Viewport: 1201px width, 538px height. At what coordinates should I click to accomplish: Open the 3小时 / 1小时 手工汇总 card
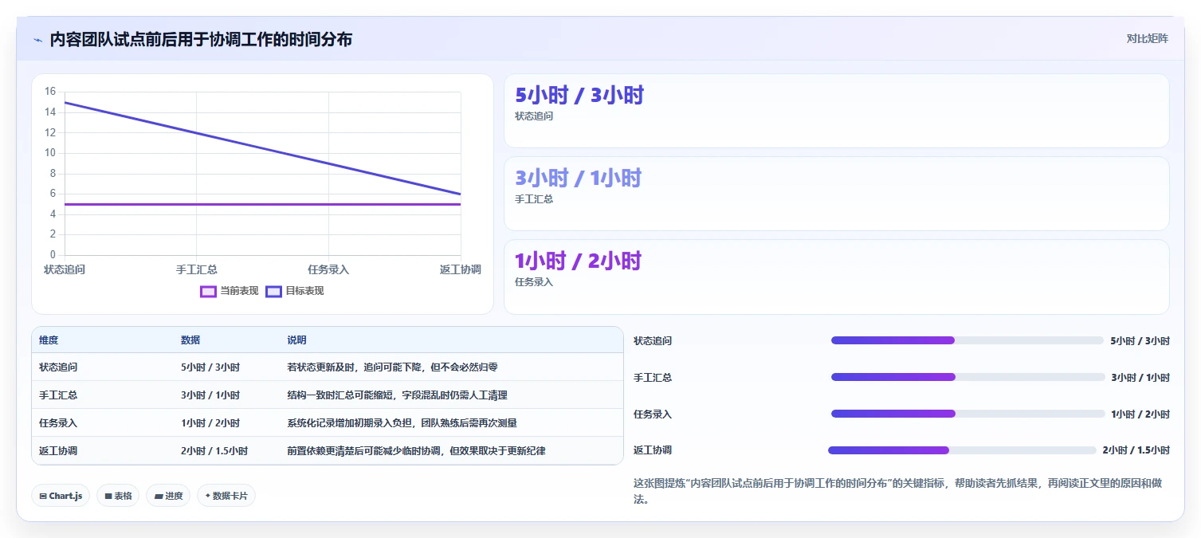[x=836, y=194]
